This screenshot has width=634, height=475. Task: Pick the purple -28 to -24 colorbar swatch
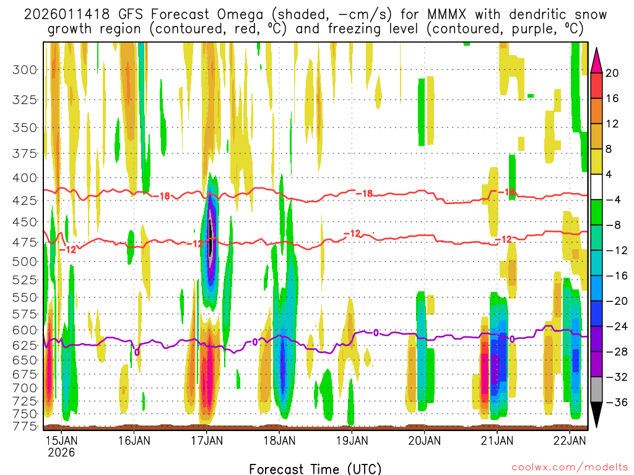click(596, 339)
